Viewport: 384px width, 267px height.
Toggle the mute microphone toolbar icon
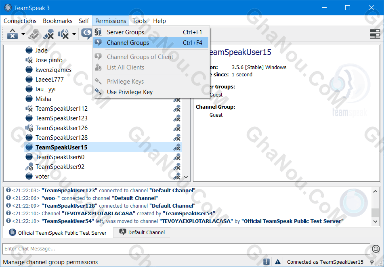[48, 34]
